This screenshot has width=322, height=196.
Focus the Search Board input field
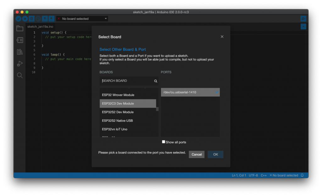click(x=129, y=81)
